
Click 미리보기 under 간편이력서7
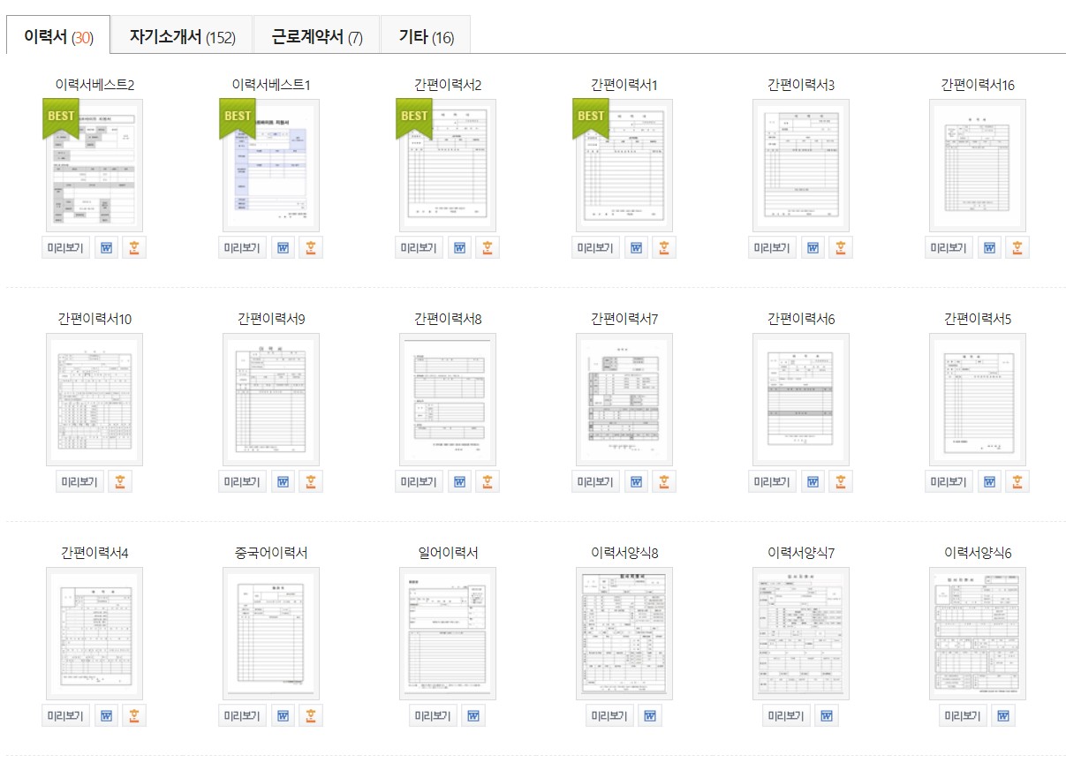coord(596,481)
